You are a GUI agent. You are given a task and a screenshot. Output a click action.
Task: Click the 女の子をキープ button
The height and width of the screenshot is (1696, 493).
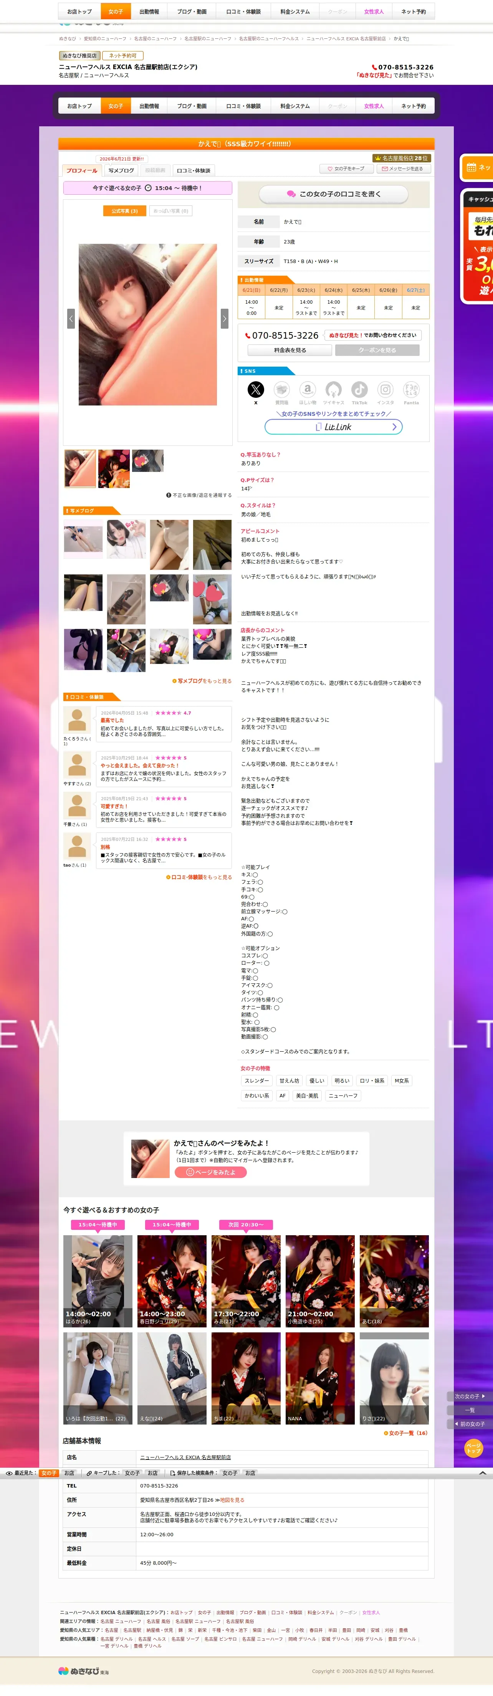[x=346, y=169]
